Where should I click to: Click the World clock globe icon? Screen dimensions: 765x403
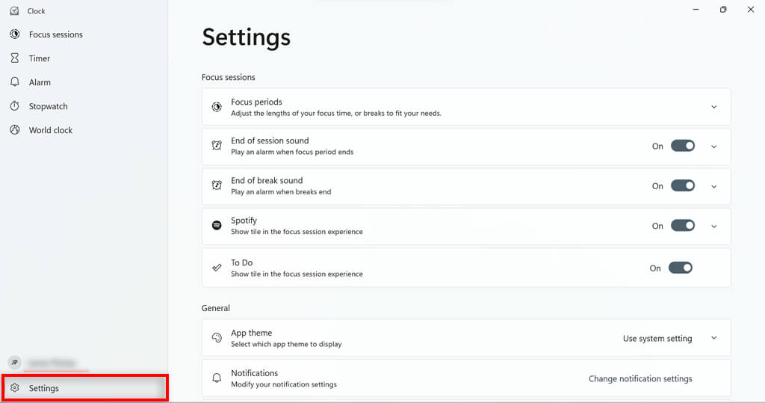14,130
